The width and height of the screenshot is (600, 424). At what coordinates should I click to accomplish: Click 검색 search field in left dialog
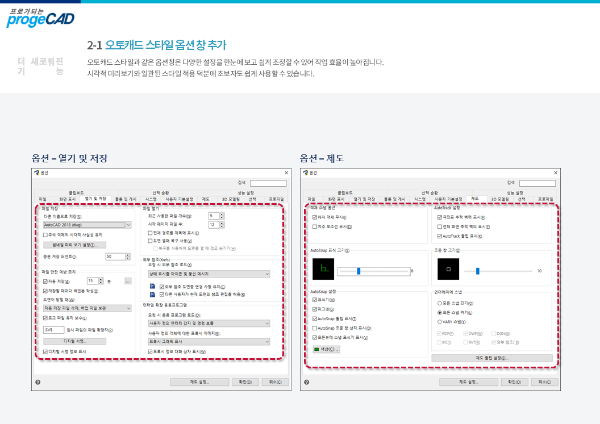click(x=268, y=183)
